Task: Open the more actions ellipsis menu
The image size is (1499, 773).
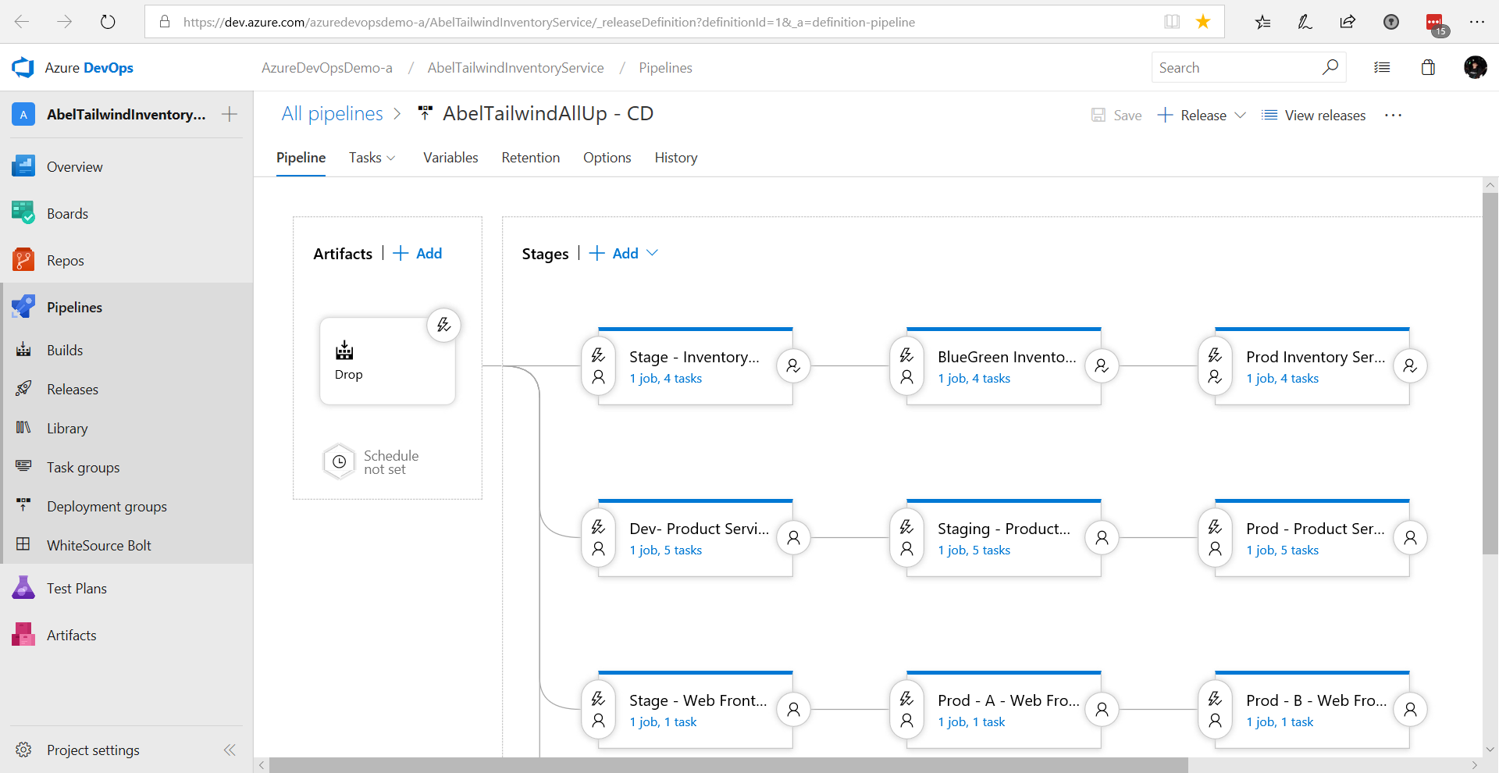Action: 1394,116
